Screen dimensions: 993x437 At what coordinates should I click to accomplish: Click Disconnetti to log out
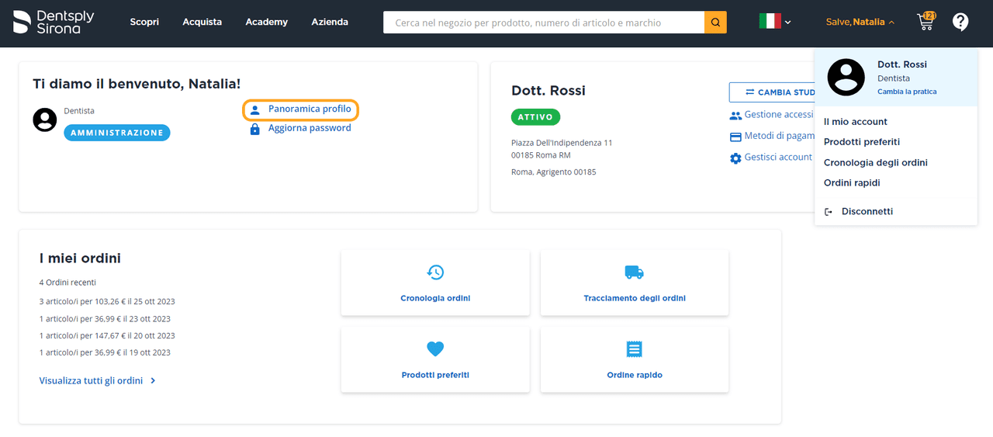[x=867, y=211]
